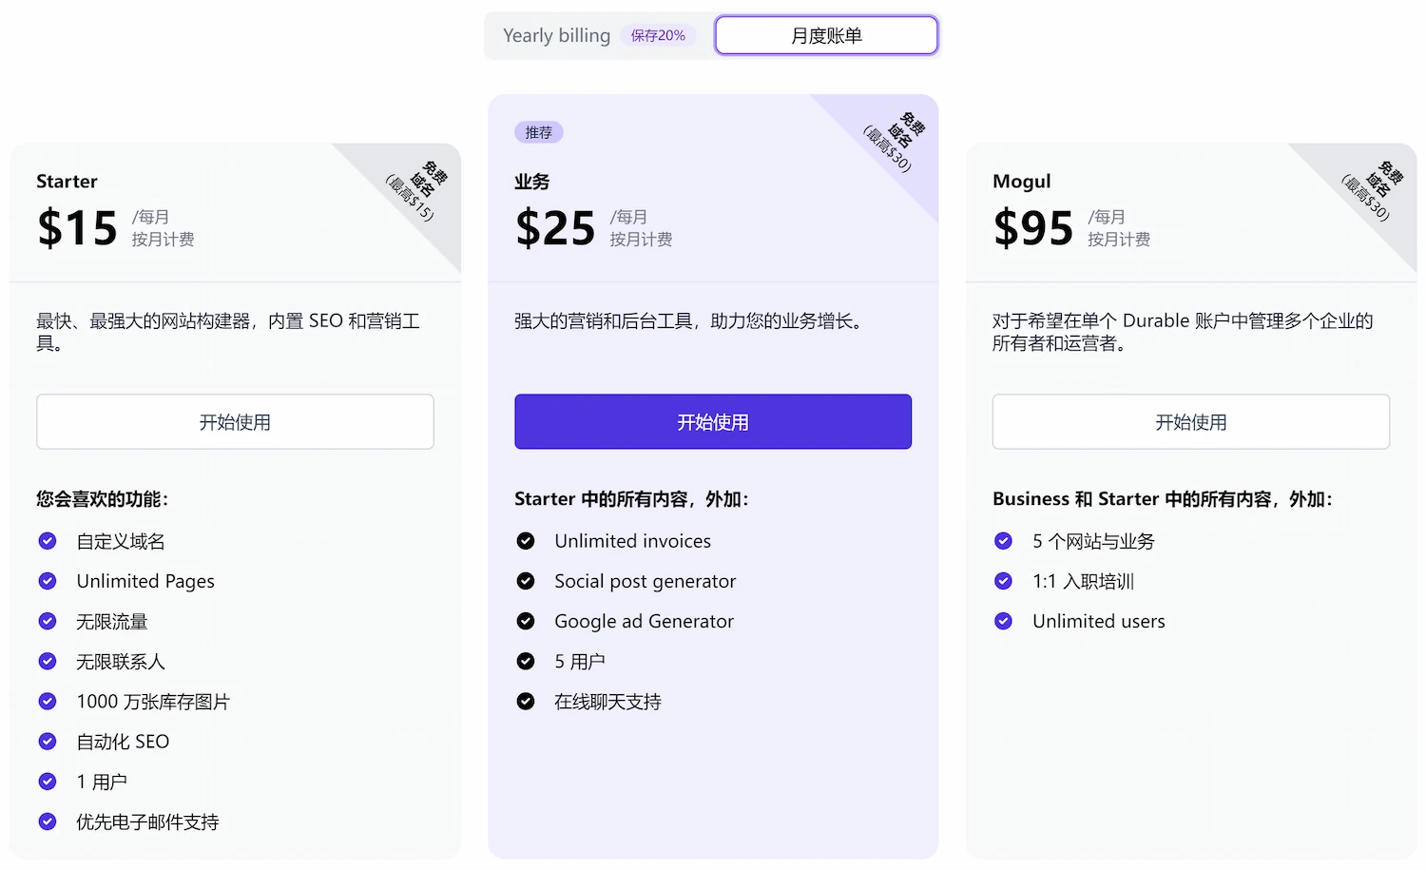The height and width of the screenshot is (870, 1426).
Task: Click checkmark icon beside 5 个网站与业务
Action: 1003,541
